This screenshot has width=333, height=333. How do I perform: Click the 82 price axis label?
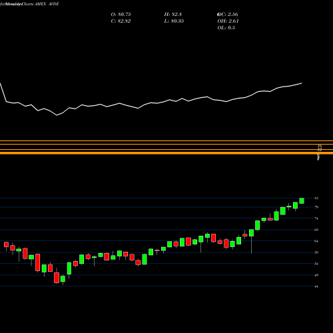tap(316, 198)
